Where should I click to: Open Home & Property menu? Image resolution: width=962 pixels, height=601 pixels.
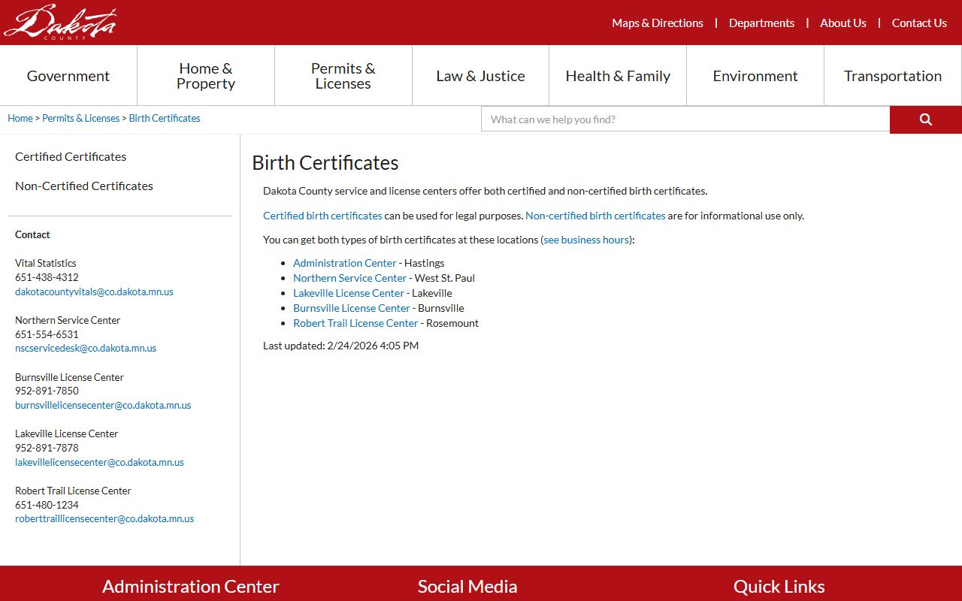coord(206,76)
